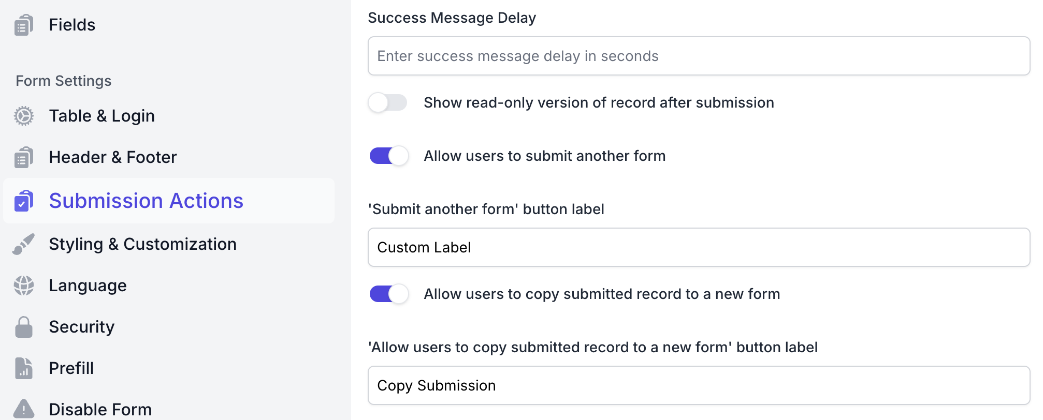
Task: Click the Styling & Customization brush icon
Action: pyautogui.click(x=24, y=244)
